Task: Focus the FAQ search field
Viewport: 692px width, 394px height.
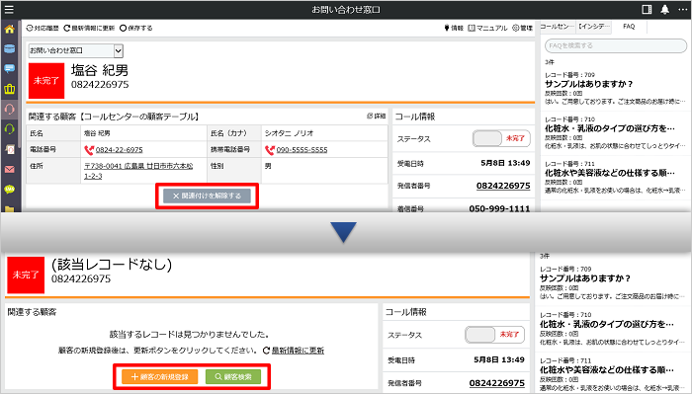Action: (616, 45)
